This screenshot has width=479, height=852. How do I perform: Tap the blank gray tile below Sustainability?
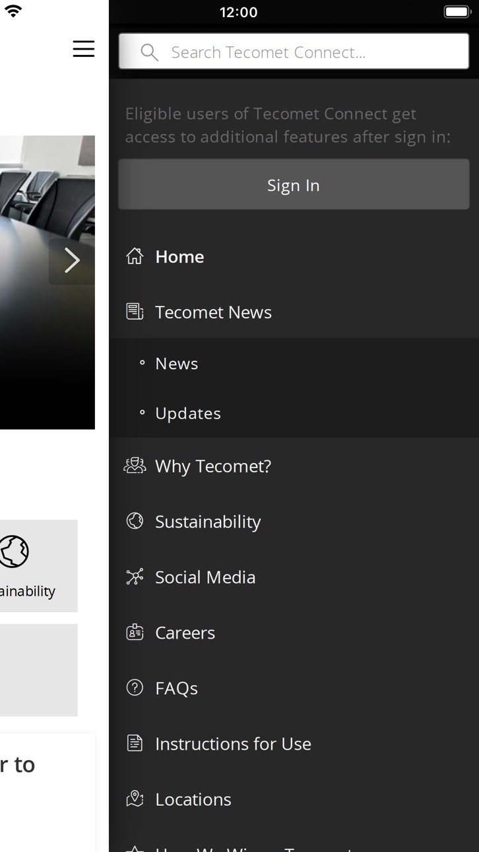click(x=38, y=670)
